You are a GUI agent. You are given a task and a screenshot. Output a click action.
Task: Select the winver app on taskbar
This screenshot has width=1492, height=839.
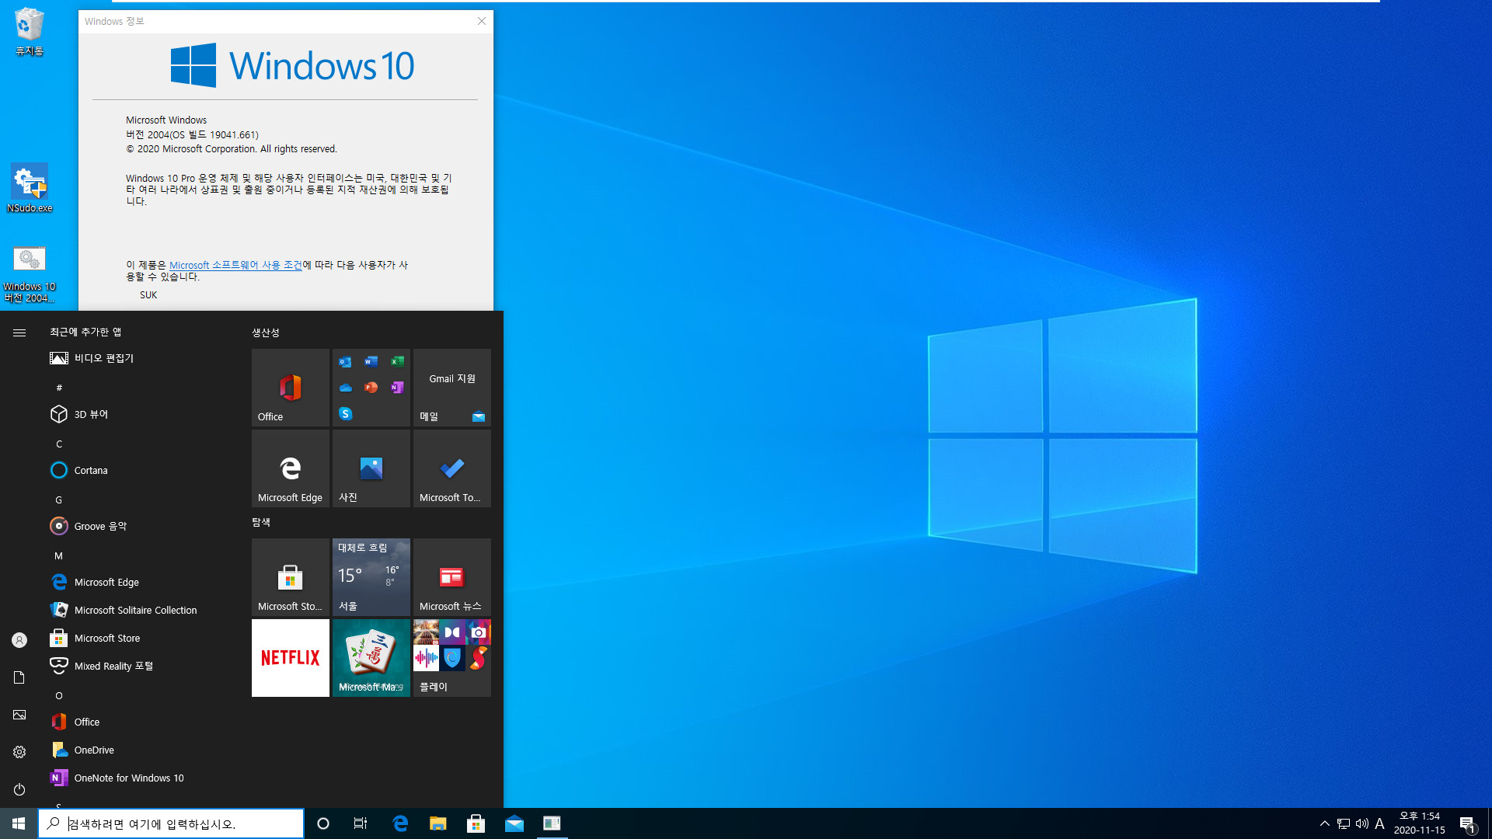(552, 823)
